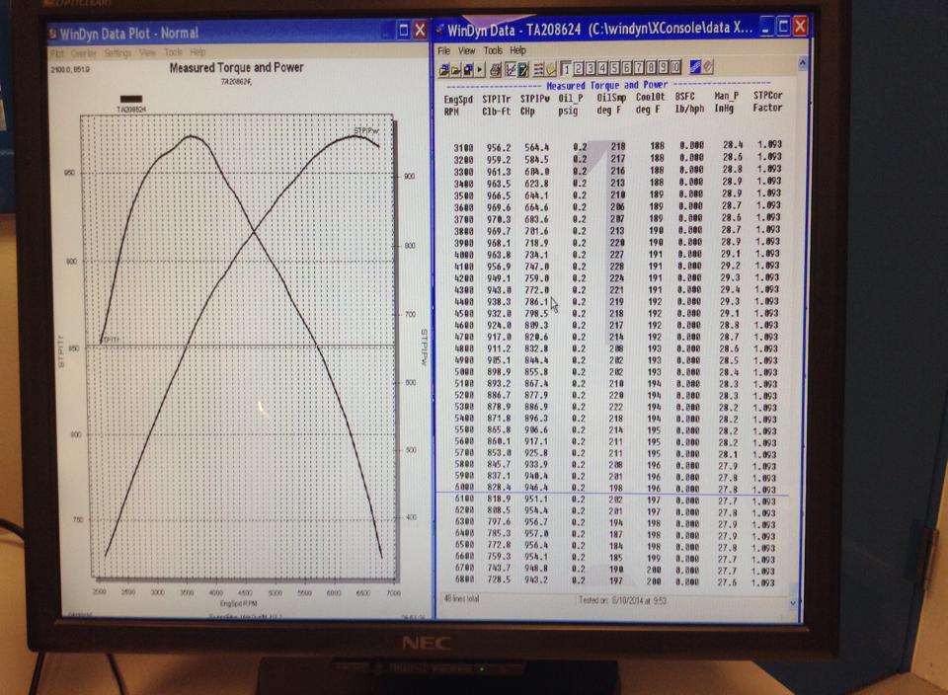Open the Settings menu in Data Plot window
This screenshot has height=695, width=948.
click(117, 52)
